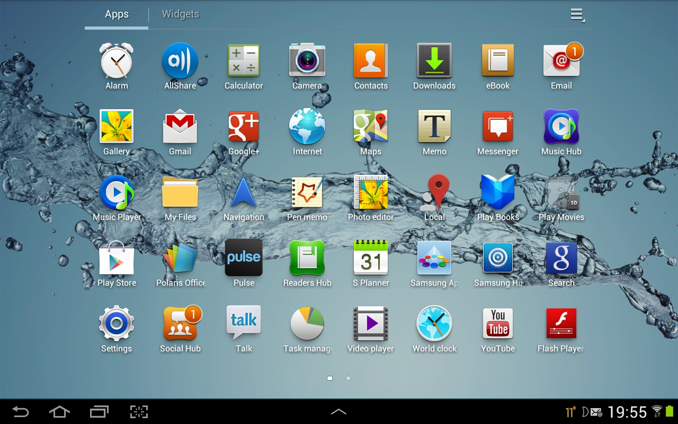Tap the Home navigation button
This screenshot has width=678, height=424.
click(x=59, y=412)
